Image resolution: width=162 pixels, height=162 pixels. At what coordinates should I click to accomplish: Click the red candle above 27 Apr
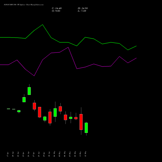(34, 106)
